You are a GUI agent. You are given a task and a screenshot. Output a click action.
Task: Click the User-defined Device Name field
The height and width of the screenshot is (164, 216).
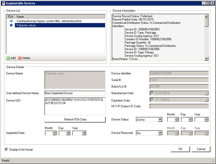coord(75,93)
